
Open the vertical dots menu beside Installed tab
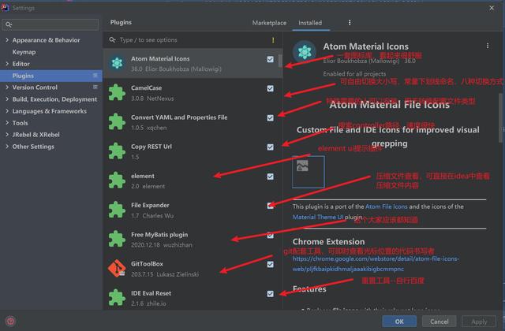coord(350,23)
